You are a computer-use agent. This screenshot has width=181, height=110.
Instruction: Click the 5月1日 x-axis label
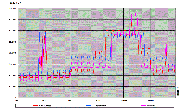coord(44,100)
